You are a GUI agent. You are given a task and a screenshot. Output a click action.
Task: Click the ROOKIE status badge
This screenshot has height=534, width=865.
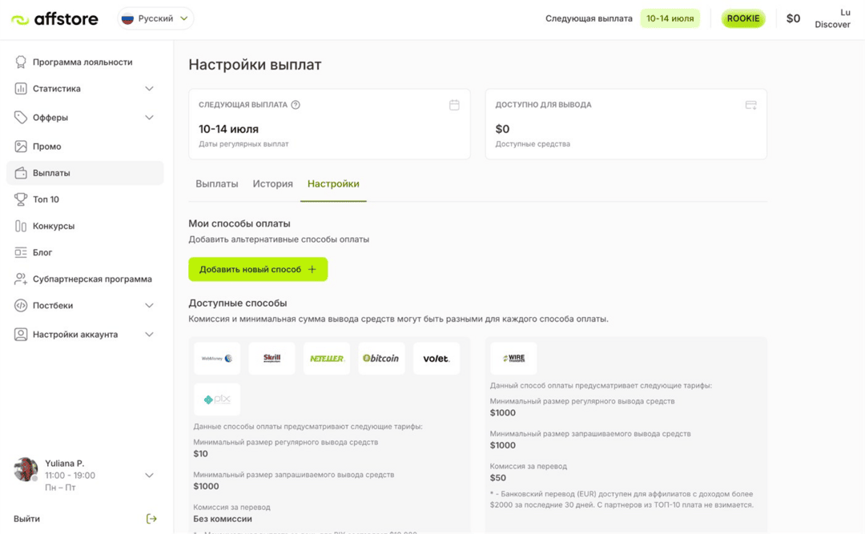point(742,18)
